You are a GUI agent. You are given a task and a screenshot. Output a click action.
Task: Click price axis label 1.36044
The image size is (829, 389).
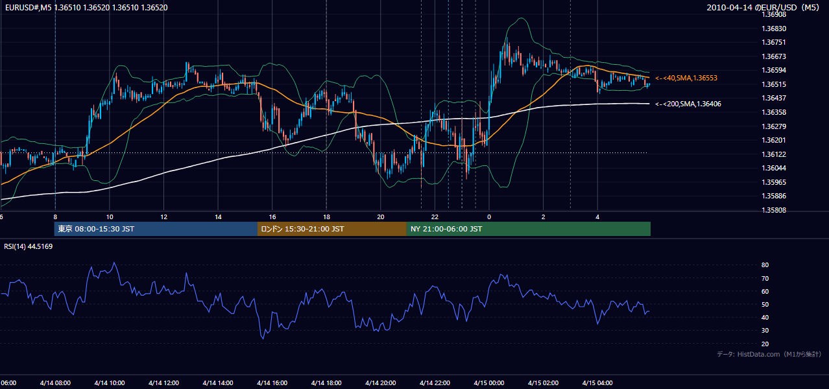point(775,168)
